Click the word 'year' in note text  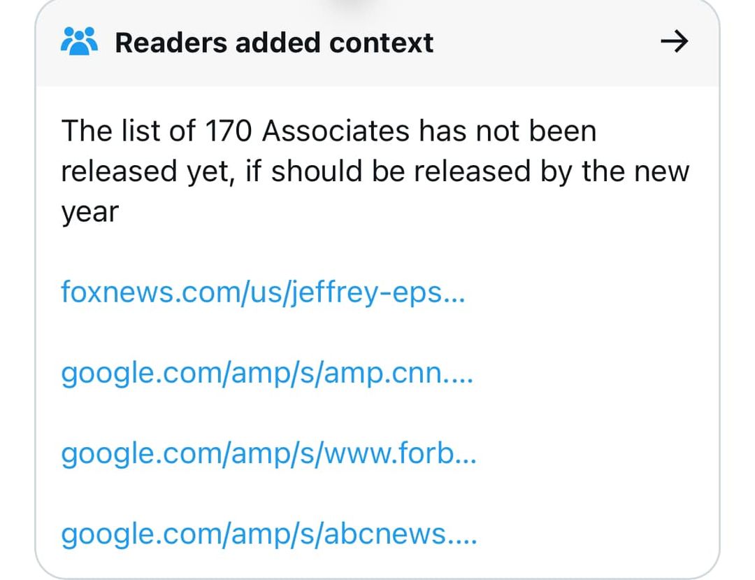(x=90, y=213)
